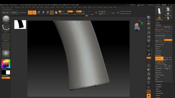Click the Local transformations lock icon
Viewport: 175px width, 98px height.
[x=149, y=54]
